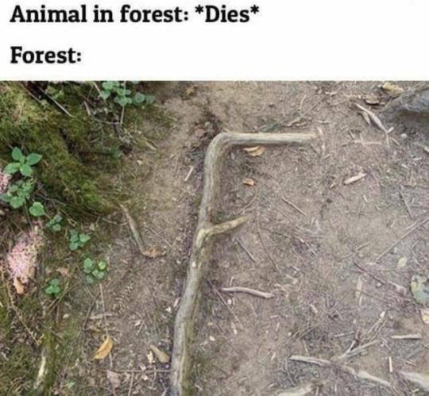Click the "Animal in forest: *Dies*" caption text

pos(134,15)
